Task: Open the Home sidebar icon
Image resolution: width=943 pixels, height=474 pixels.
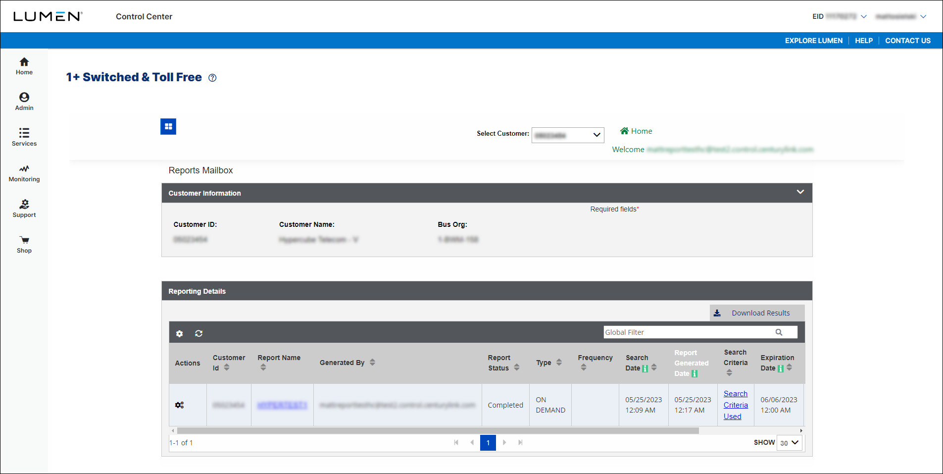Action: pos(24,66)
